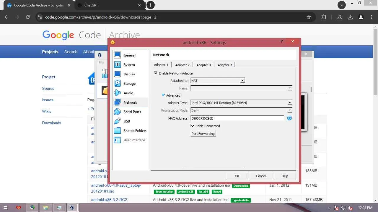Click the taskbar clock showing 12:03 PM
Screen dimensions: 378x212
pyautogui.click(x=365, y=208)
